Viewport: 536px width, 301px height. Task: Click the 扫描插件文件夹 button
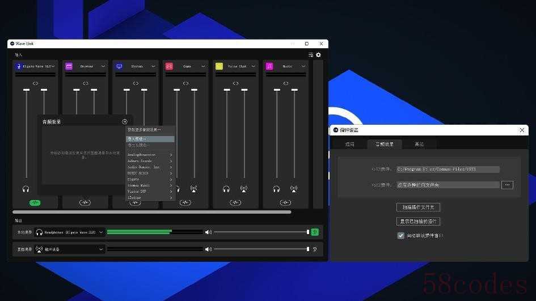click(418, 207)
